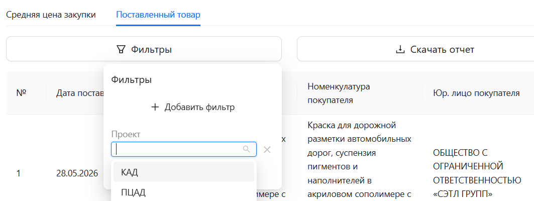Click the magnifier icon in Проект field
Image resolution: width=534 pixels, height=201 pixels.
pos(246,149)
